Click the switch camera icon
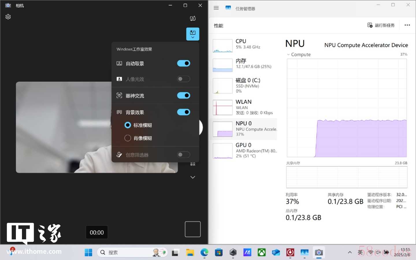This screenshot has width=416, height=260. coord(193,18)
